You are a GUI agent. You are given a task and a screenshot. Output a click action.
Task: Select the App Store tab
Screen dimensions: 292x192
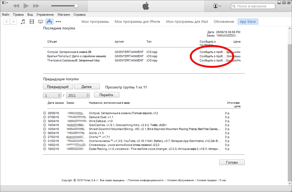click(x=248, y=21)
